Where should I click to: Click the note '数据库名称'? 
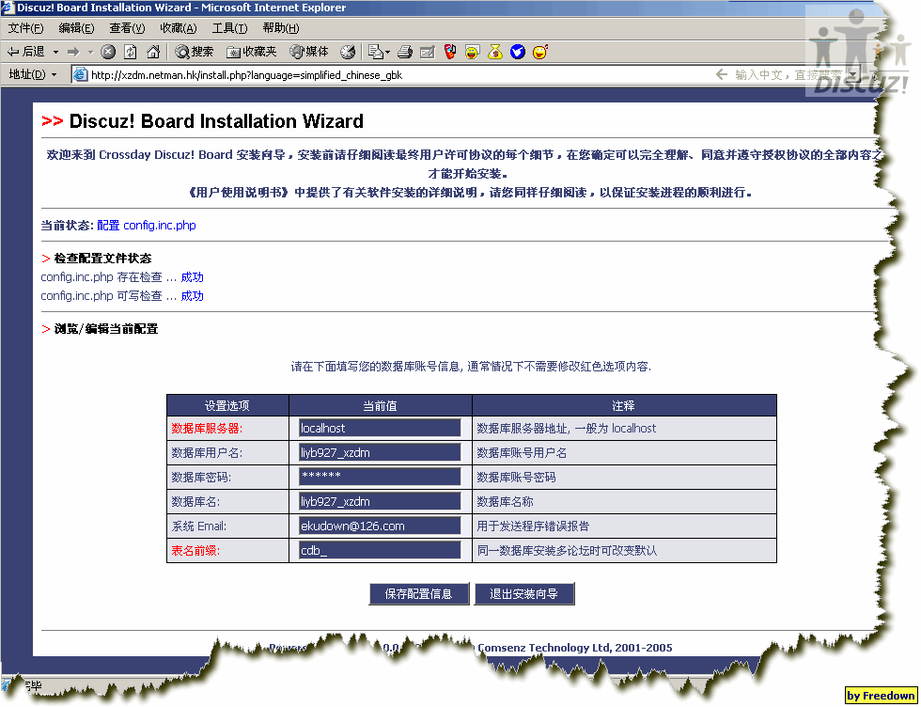pos(505,501)
